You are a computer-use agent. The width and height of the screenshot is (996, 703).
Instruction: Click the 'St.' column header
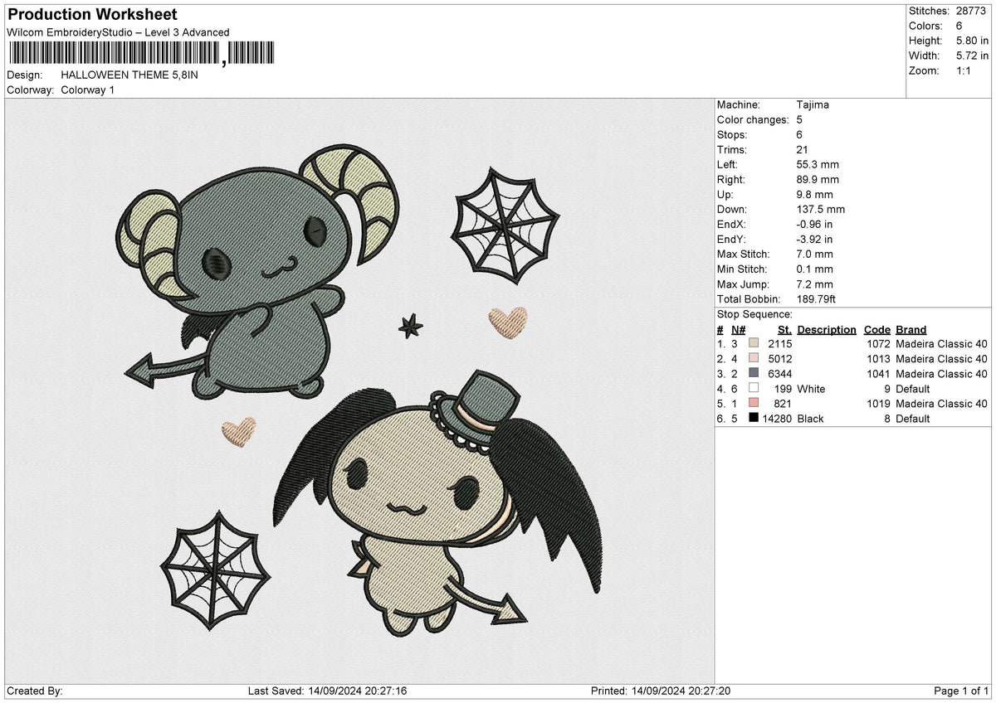(x=784, y=329)
